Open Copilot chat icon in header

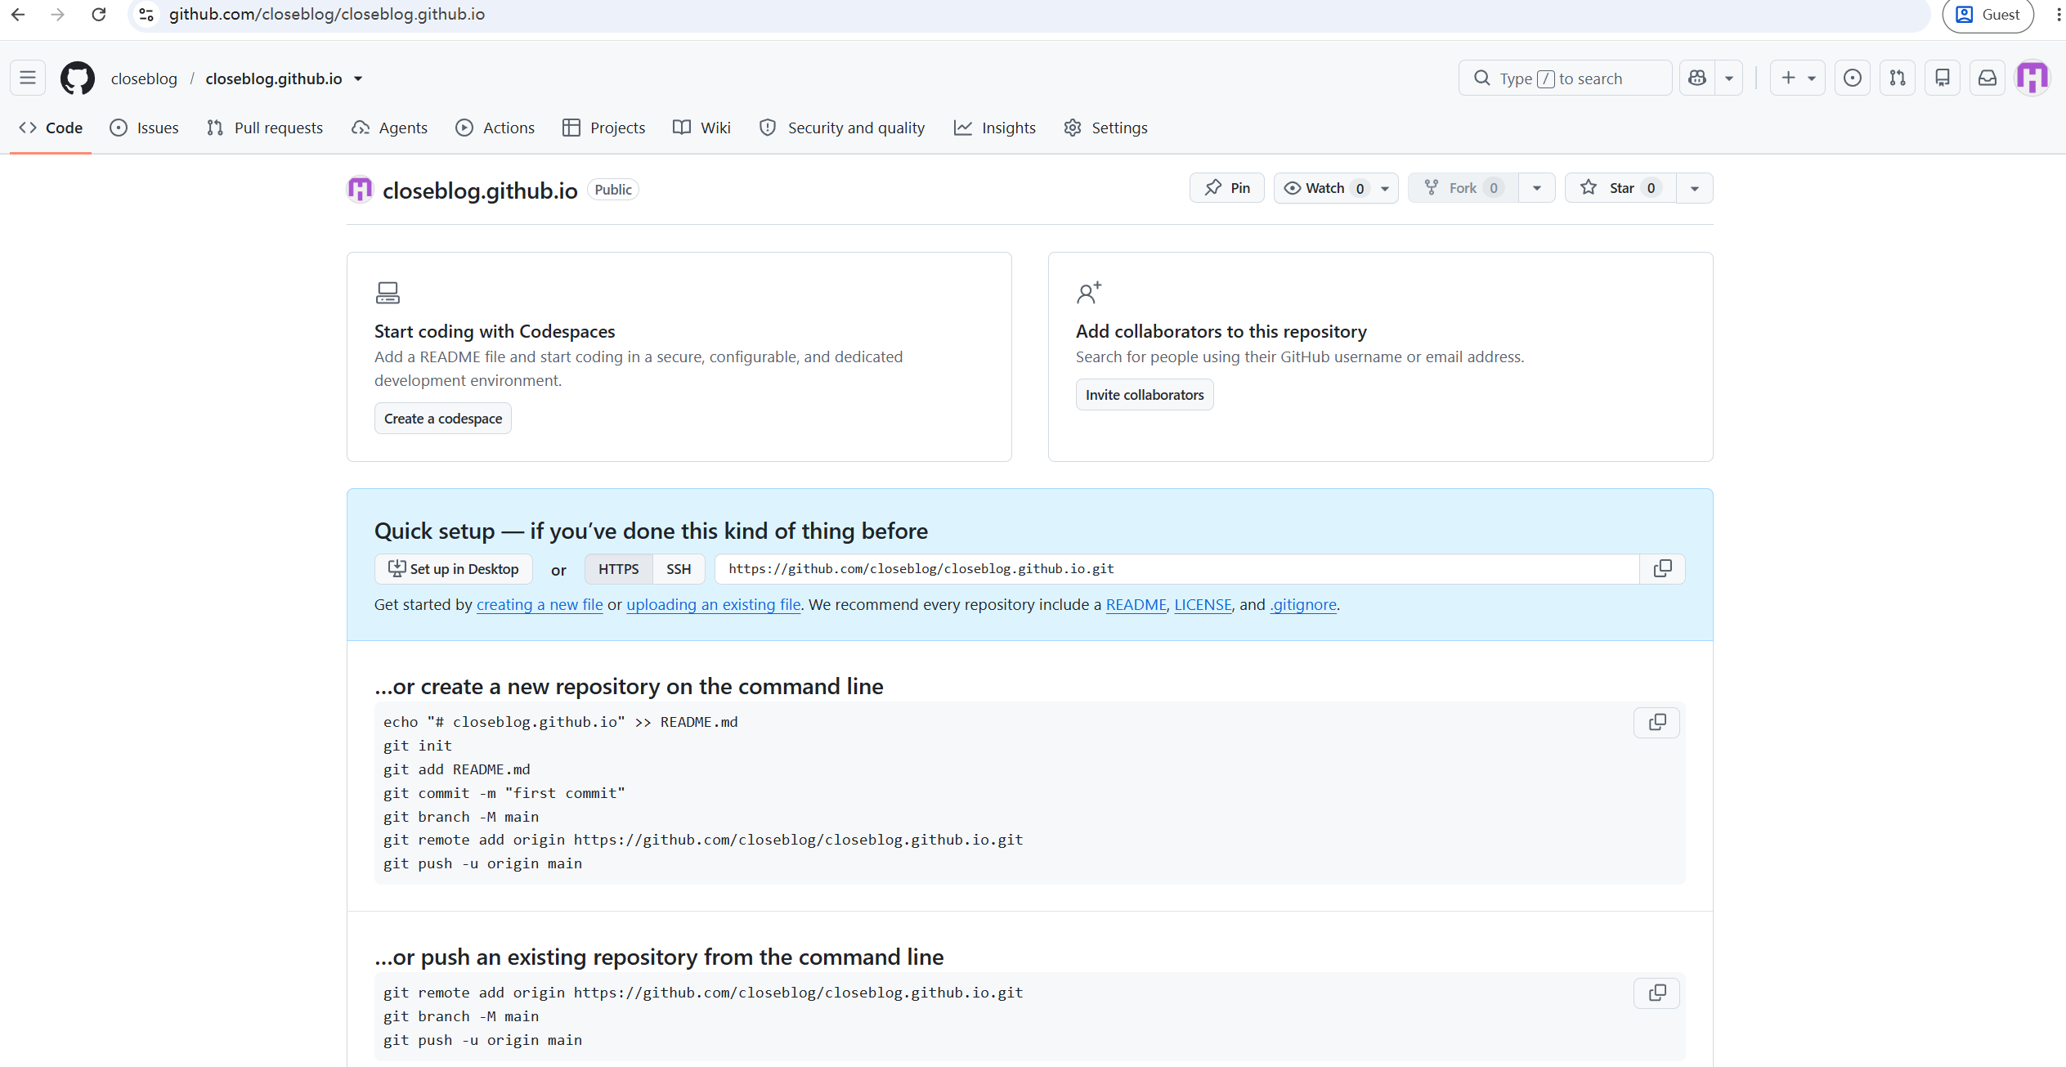[1697, 78]
